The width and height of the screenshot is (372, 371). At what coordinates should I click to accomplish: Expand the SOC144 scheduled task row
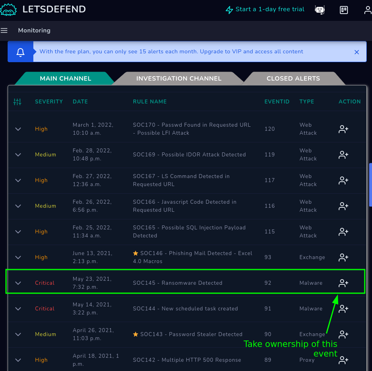pos(18,309)
